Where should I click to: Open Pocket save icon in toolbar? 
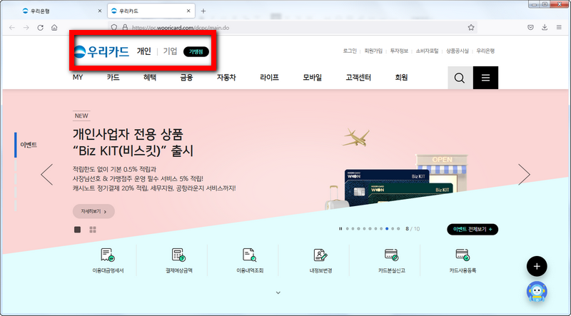click(530, 28)
